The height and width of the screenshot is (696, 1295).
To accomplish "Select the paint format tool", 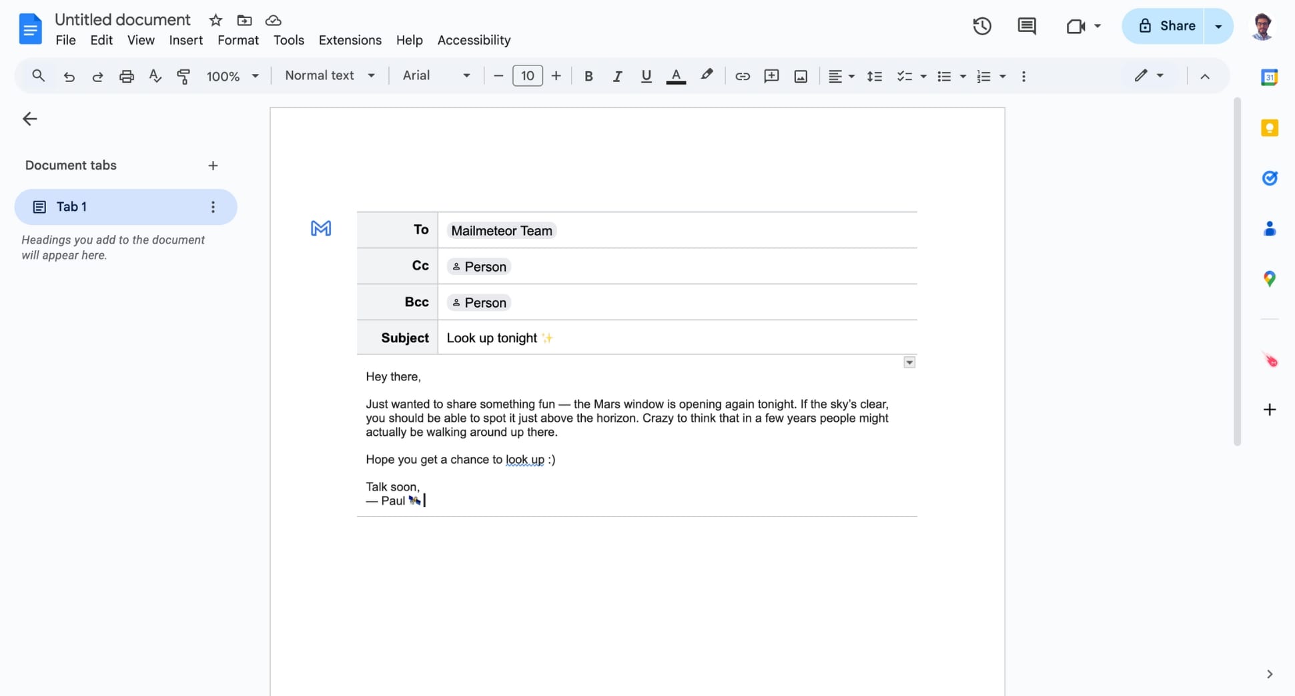I will 183,76.
